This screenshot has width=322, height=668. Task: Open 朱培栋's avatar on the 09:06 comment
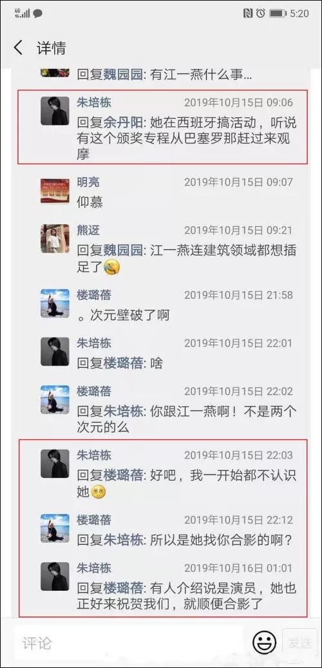point(55,111)
